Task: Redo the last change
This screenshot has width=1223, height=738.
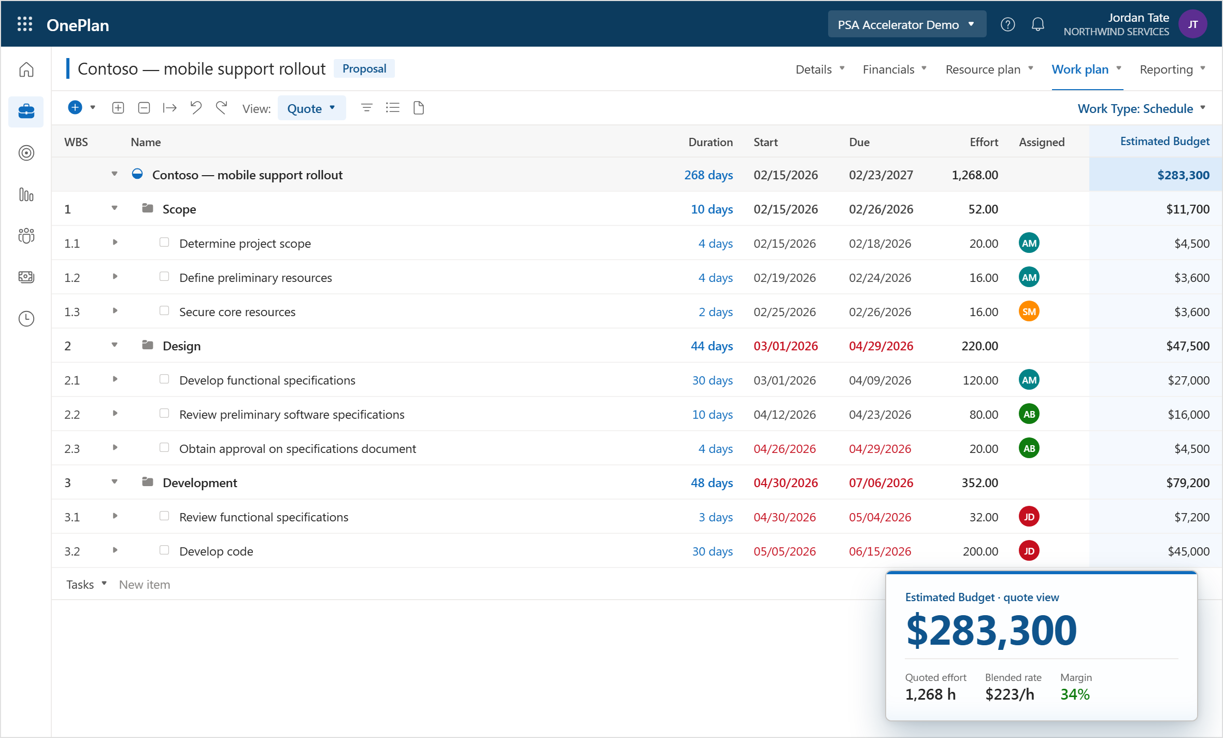Action: click(222, 108)
